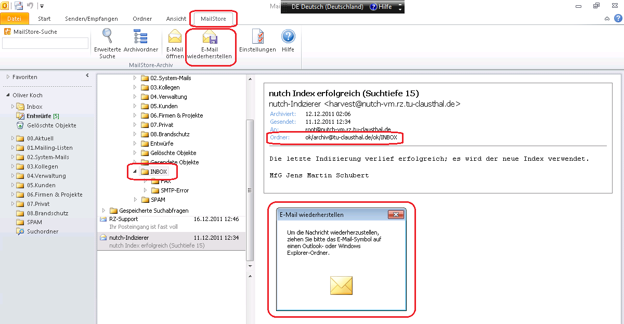
Task: Collapse the INBOX folder in the archive tree
Action: 135,172
